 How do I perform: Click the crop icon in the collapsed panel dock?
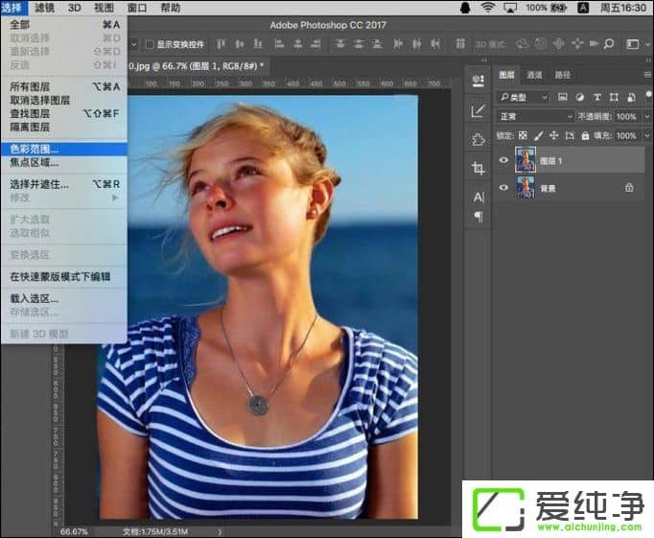479,168
